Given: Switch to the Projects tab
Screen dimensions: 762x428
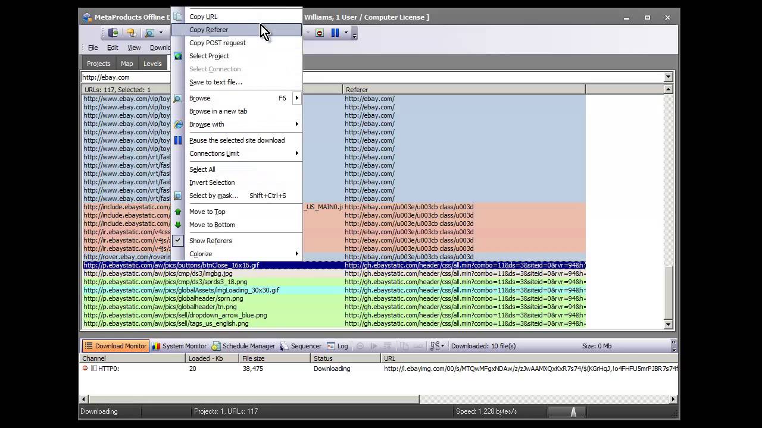Looking at the screenshot, I should click(x=98, y=64).
